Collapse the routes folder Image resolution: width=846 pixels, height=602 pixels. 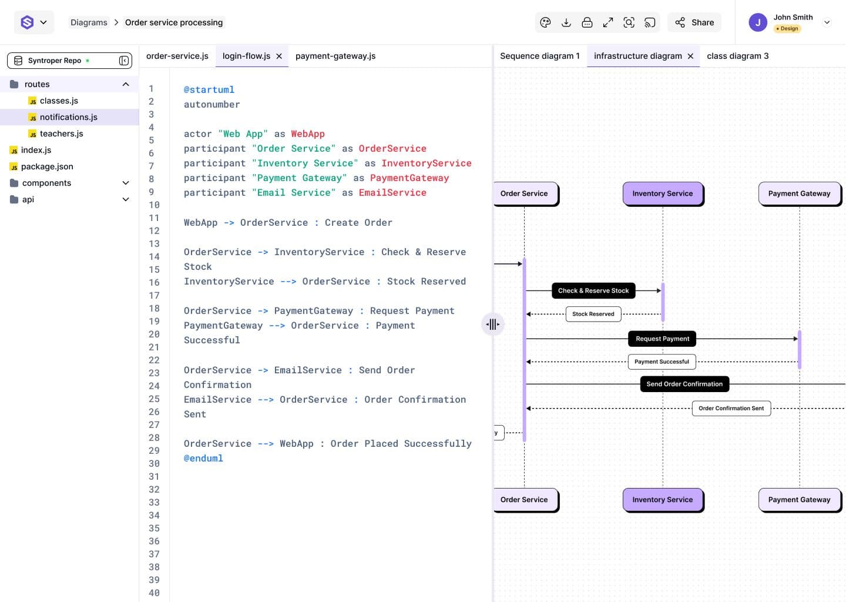125,84
